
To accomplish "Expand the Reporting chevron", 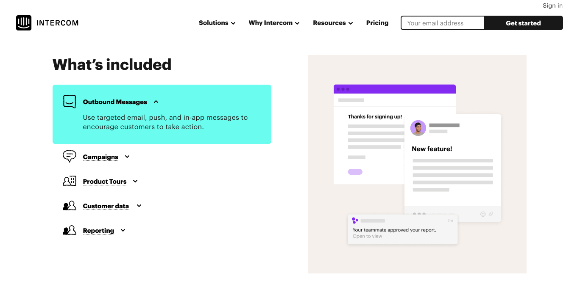I will pyautogui.click(x=123, y=231).
